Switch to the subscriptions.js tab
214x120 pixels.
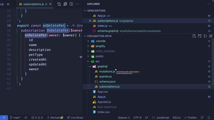(x=33, y=4)
